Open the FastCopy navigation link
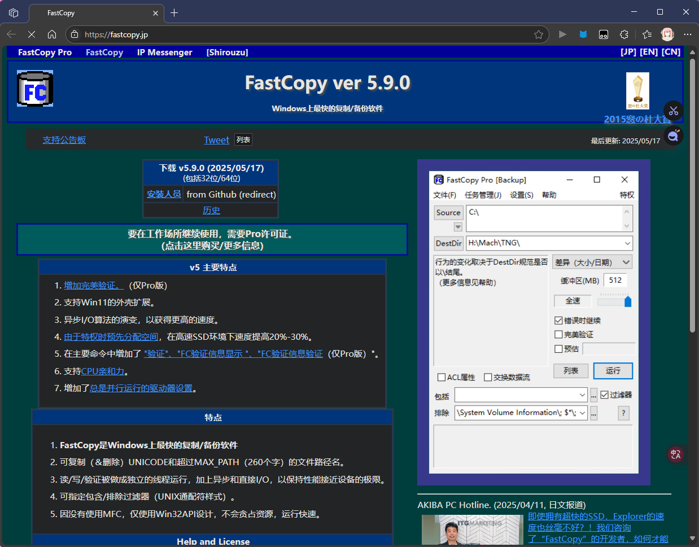Viewport: 699px width, 547px height. click(x=104, y=52)
